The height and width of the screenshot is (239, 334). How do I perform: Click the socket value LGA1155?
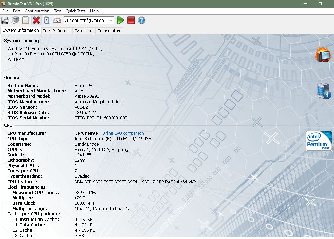pos(83,155)
